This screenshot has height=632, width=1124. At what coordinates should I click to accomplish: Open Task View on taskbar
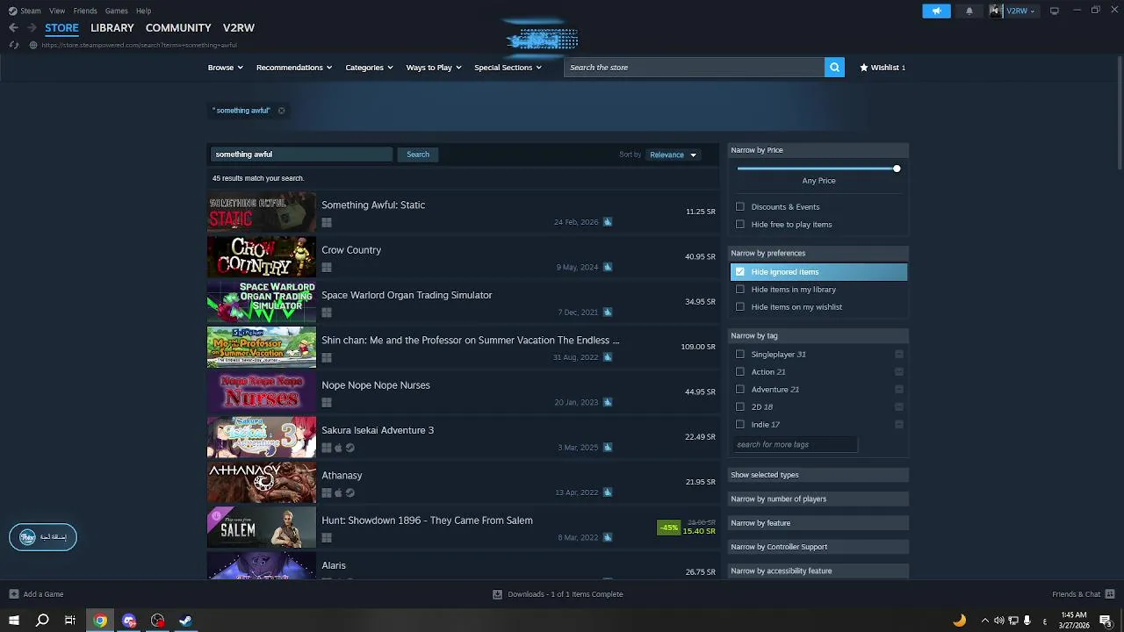(x=70, y=621)
